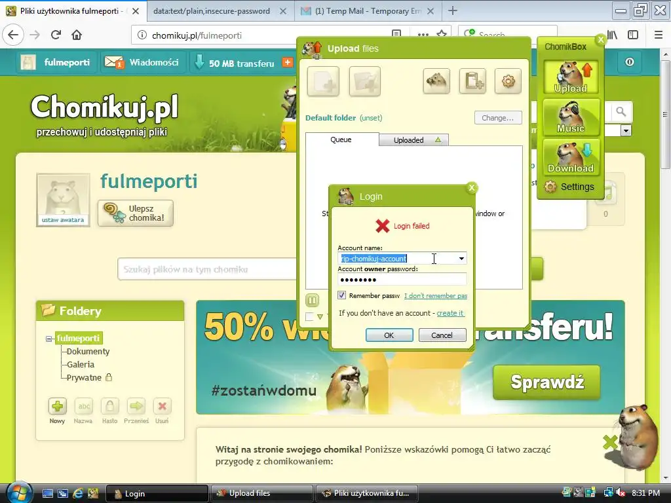
Task: Click the add folder icon in Upload files
Action: [364, 81]
